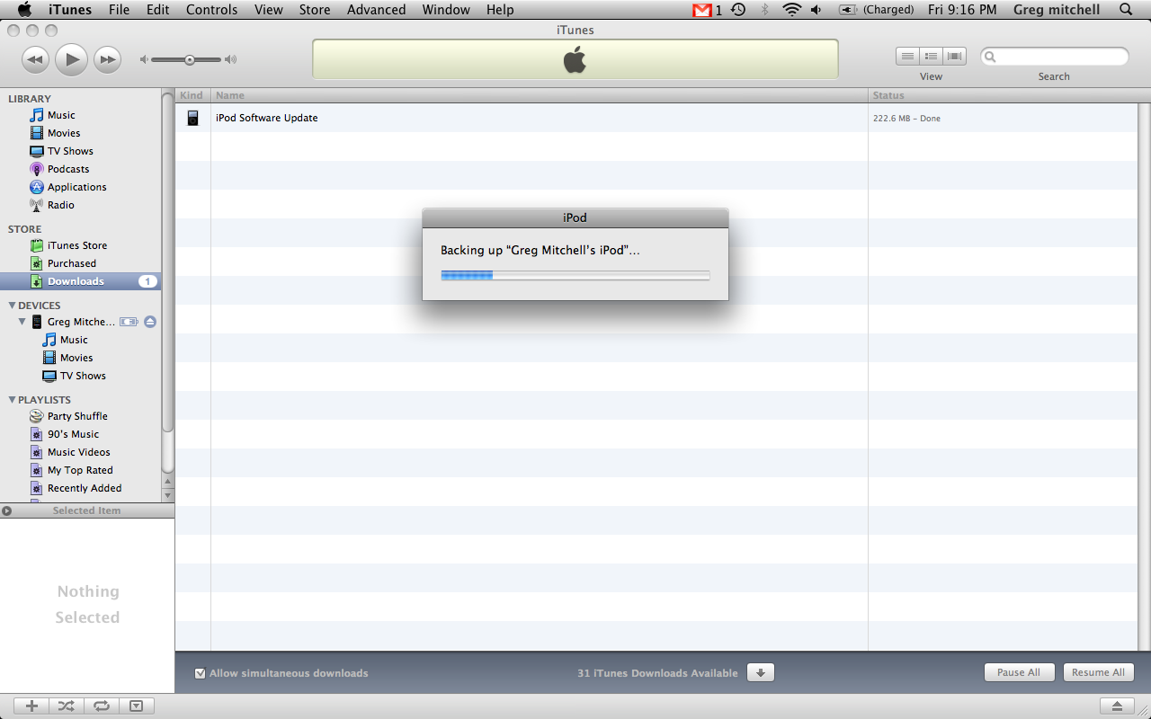
Task: Toggle Allow simultaneous downloads checkbox
Action: tap(201, 673)
